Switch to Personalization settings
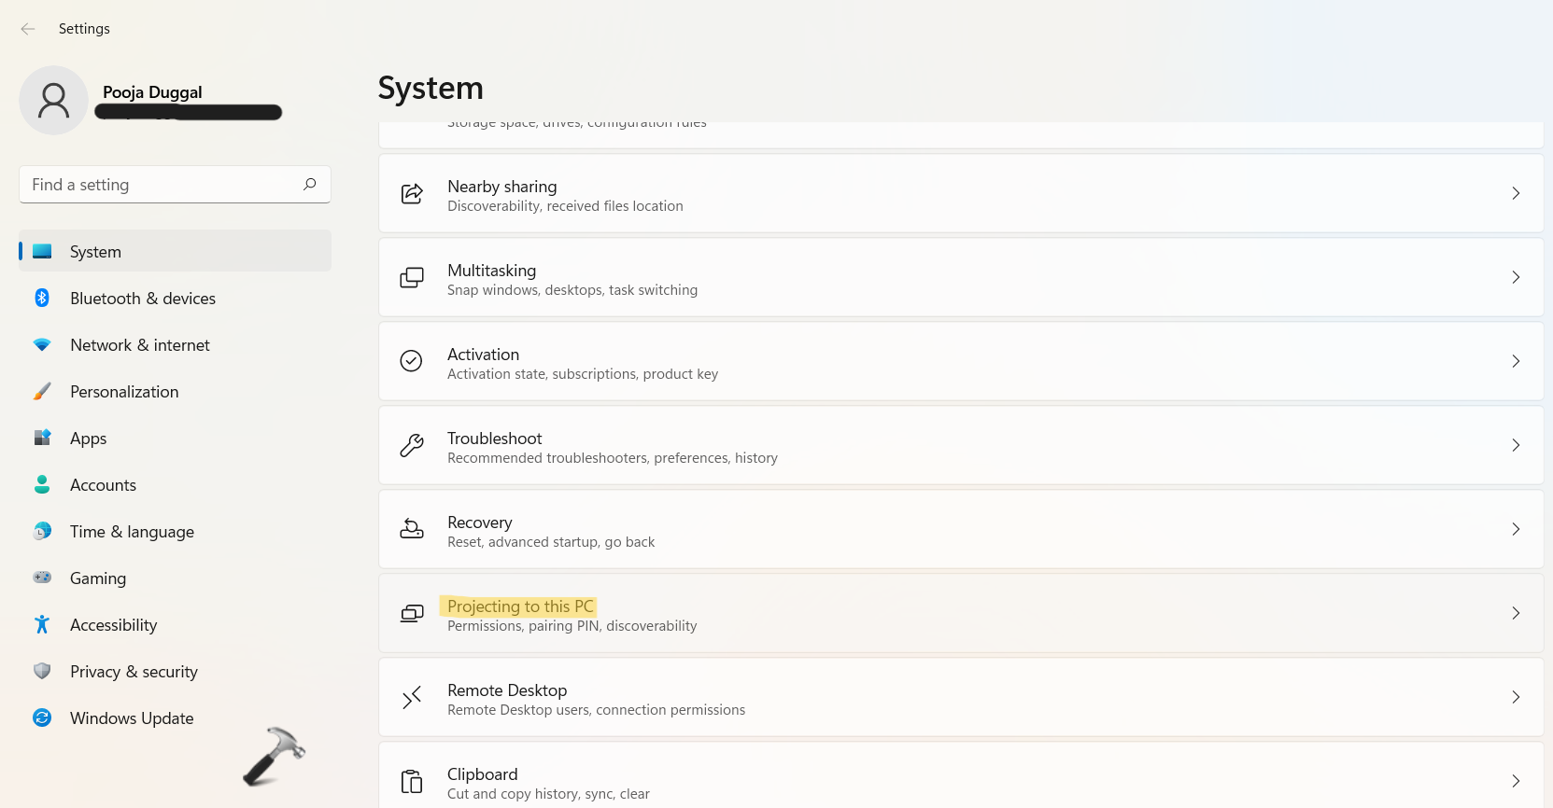This screenshot has height=808, width=1553. (x=124, y=392)
